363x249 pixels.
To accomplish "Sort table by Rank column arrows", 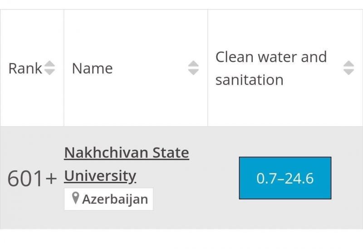I will 49,68.
